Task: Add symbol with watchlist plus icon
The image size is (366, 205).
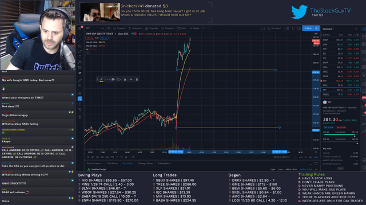Action: (x=356, y=29)
